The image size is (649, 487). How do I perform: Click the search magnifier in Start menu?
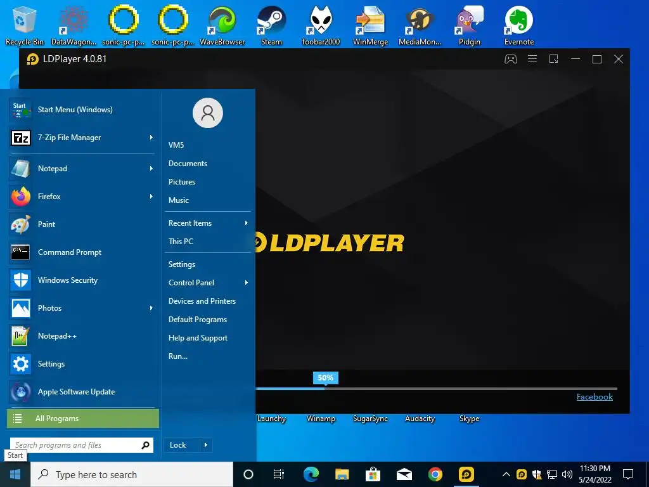pos(146,445)
